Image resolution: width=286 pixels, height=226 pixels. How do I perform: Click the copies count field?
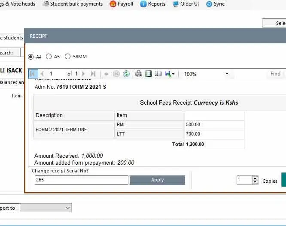tap(244, 180)
